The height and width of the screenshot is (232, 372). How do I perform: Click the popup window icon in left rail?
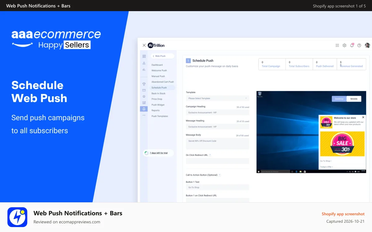coord(144,103)
